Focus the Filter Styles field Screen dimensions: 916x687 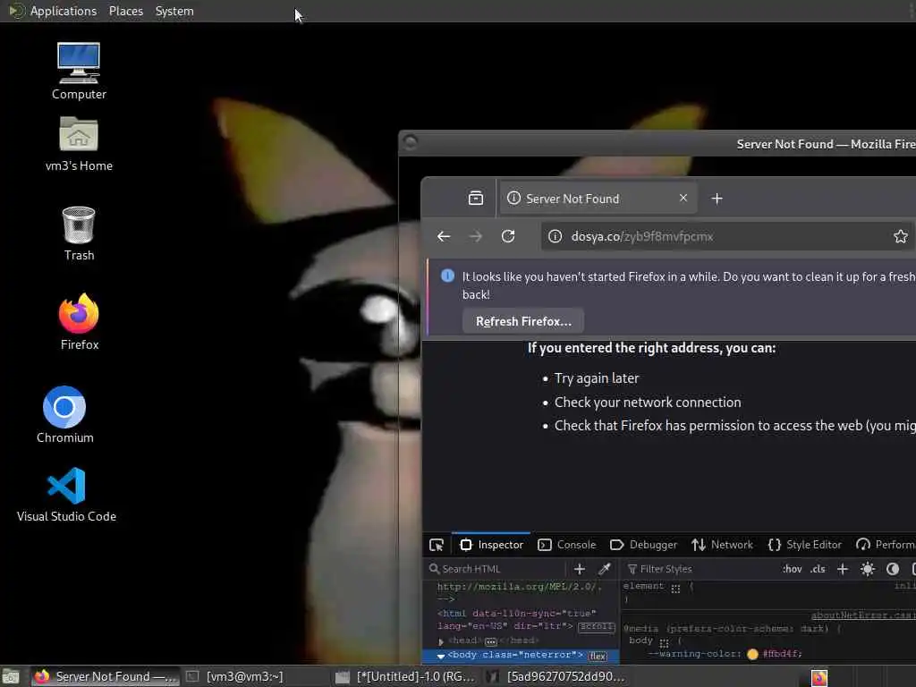pyautogui.click(x=698, y=569)
